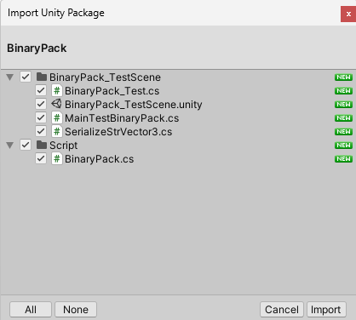Image resolution: width=356 pixels, height=320 pixels.
Task: Click the BinaryPack_TestScene folder icon
Action: pos(42,77)
